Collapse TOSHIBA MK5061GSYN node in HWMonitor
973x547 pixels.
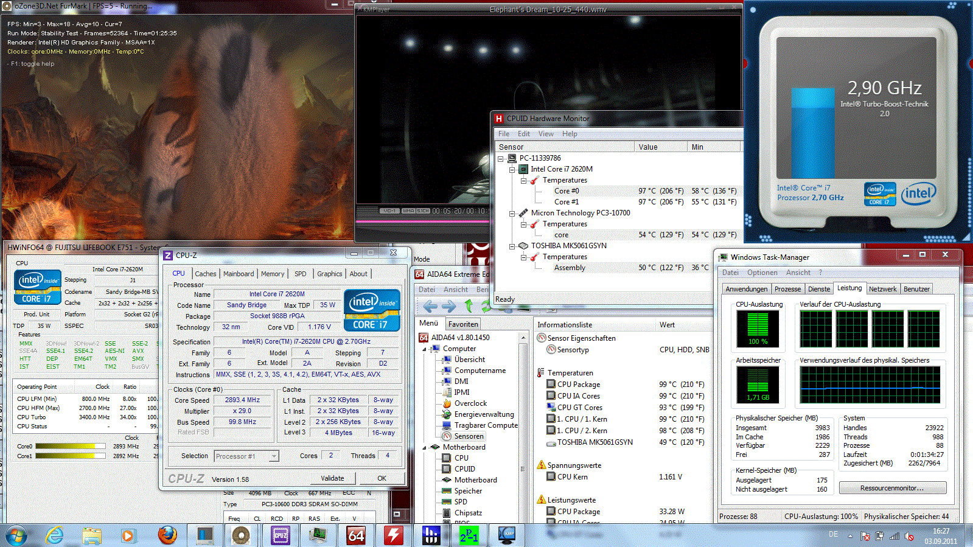click(x=512, y=246)
